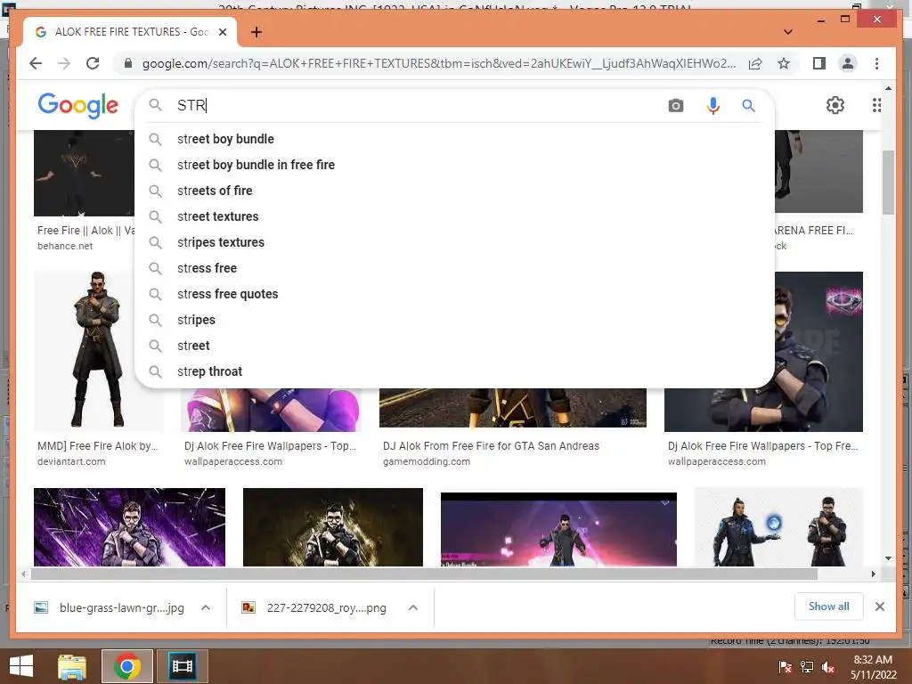
Task: Click the URL address bar
Action: pos(439,63)
